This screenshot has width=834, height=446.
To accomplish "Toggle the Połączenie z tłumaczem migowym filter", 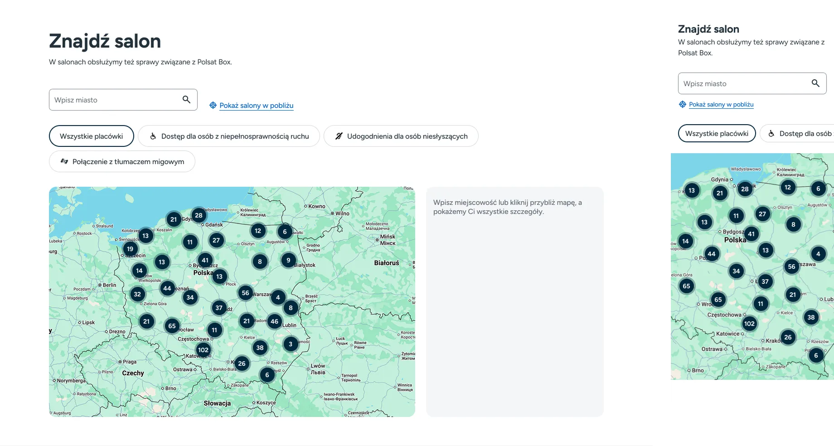I will [121, 161].
